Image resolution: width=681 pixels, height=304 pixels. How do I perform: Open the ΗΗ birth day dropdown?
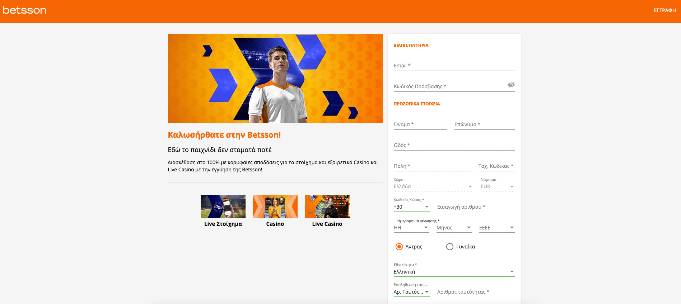411,228
